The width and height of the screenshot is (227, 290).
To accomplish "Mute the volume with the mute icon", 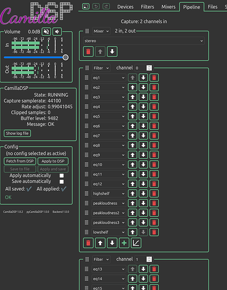I will (x=46, y=31).
